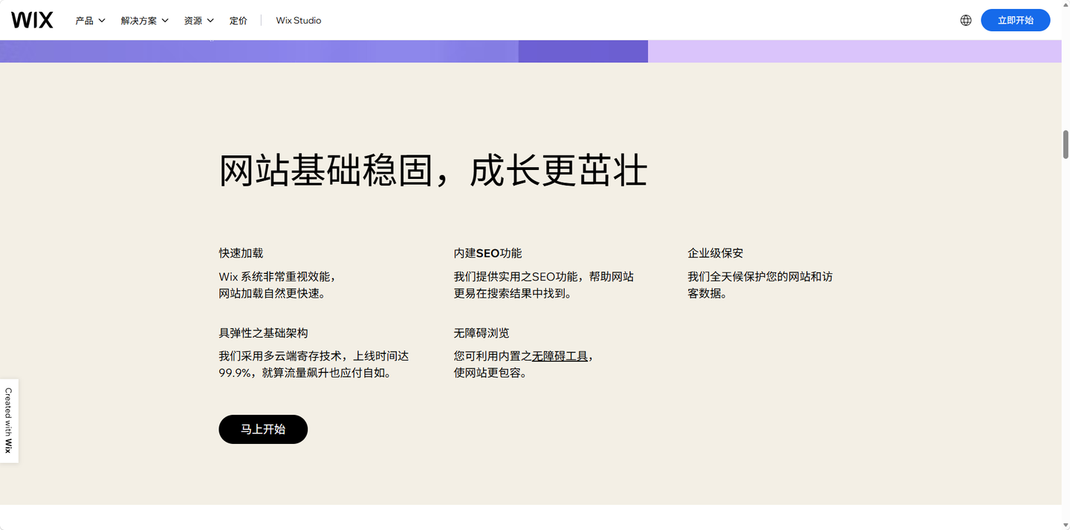Viewport: 1070px width, 530px height.
Task: Follow the 无障碍工具 underlined link
Action: click(560, 356)
